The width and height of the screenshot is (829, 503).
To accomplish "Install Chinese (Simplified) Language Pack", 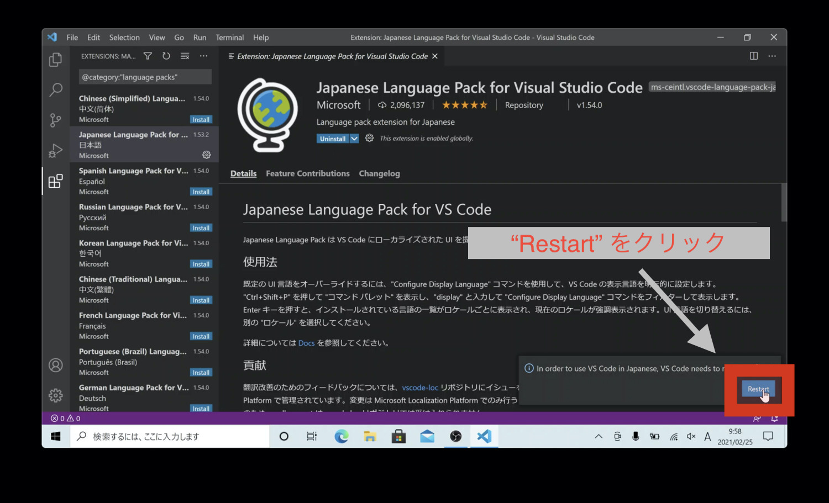I will pyautogui.click(x=201, y=120).
